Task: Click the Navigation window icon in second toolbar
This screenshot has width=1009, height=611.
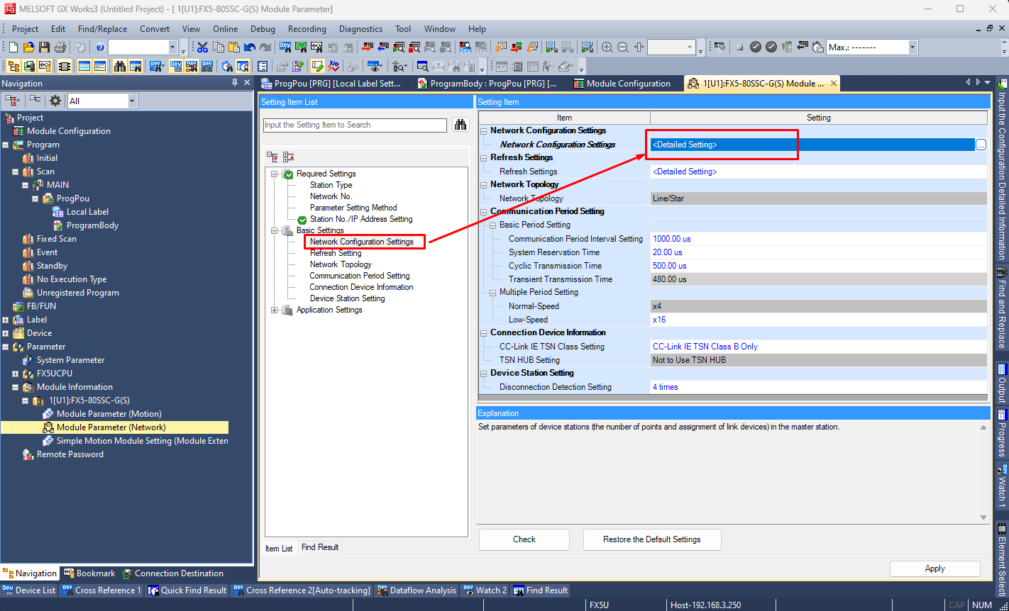Action: [13, 67]
